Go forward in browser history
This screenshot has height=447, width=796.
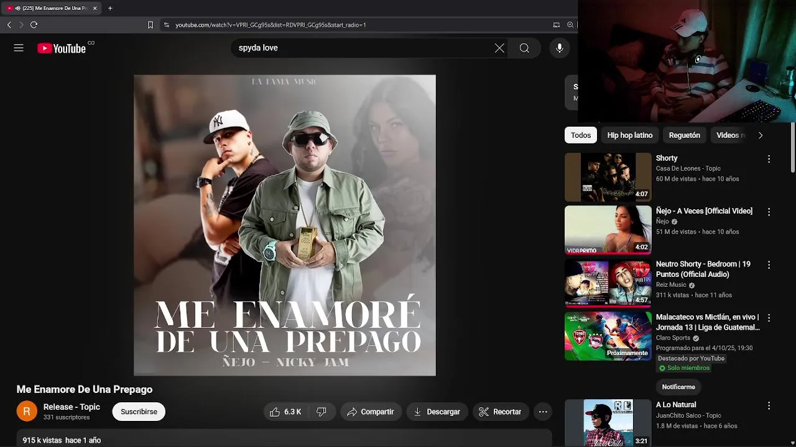click(21, 25)
